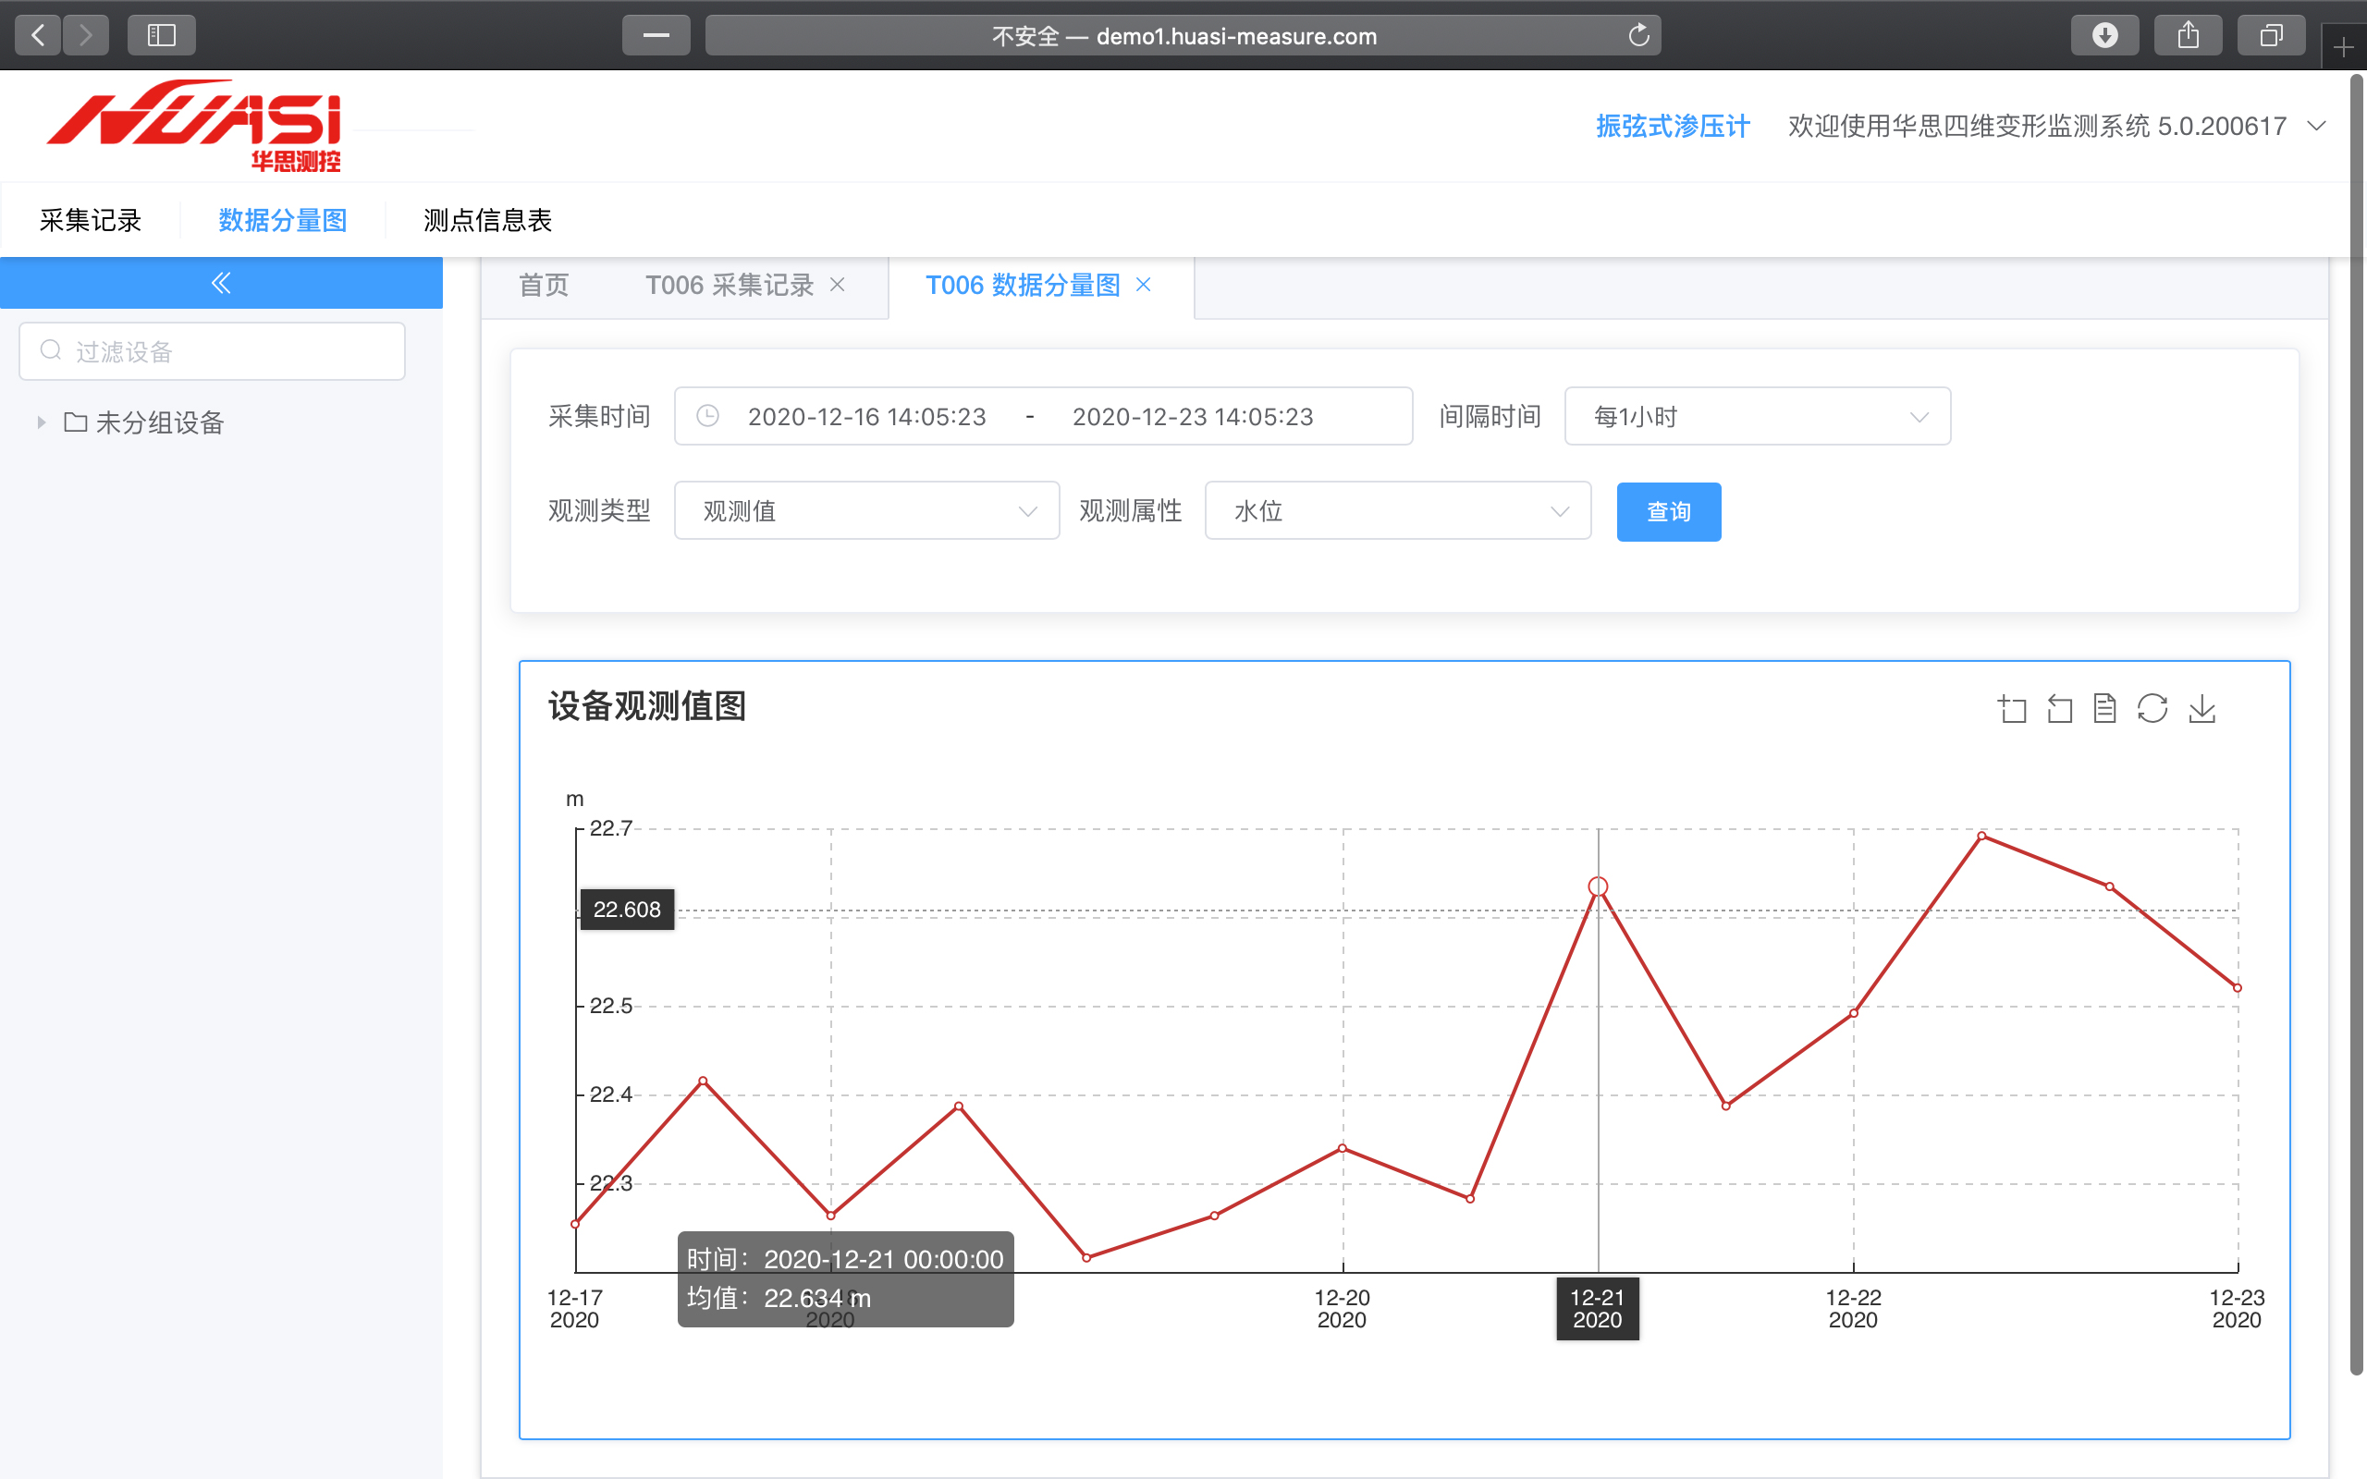Reload the page with the refresh icon
2367x1479 pixels.
click(1639, 35)
